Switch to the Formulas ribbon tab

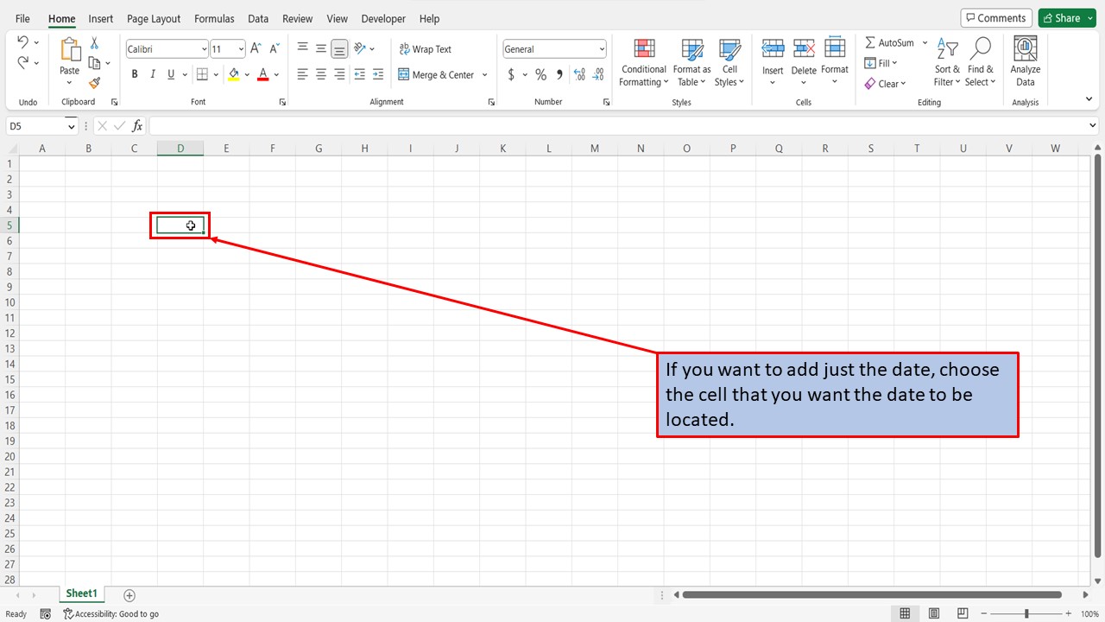pyautogui.click(x=214, y=18)
